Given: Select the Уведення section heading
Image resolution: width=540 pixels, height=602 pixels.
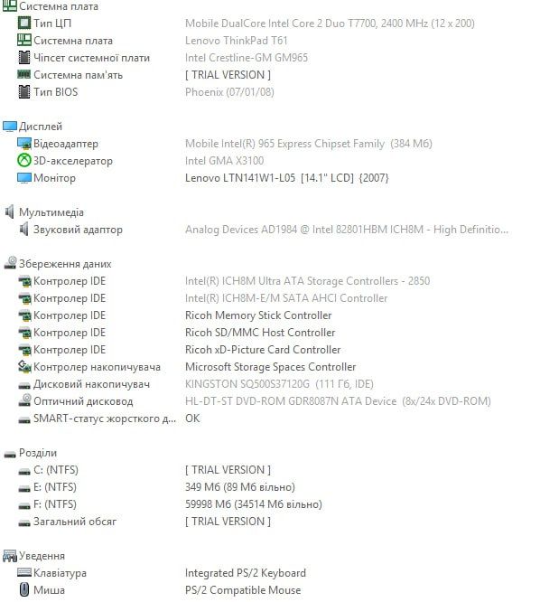Looking at the screenshot, I should click(42, 556).
